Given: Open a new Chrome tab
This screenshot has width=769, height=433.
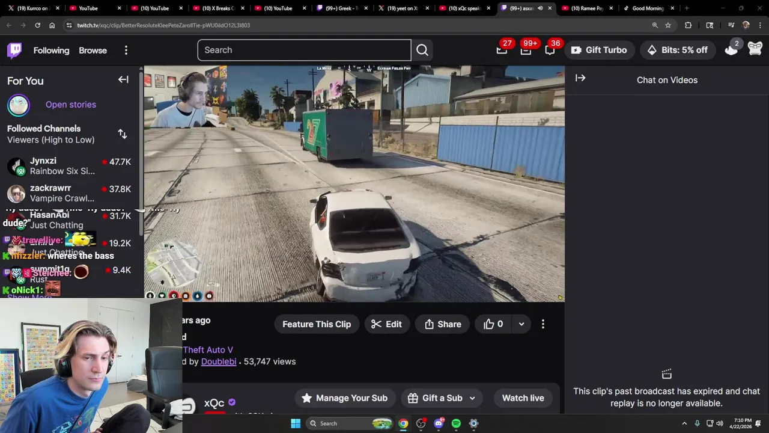Looking at the screenshot, I should [687, 8].
